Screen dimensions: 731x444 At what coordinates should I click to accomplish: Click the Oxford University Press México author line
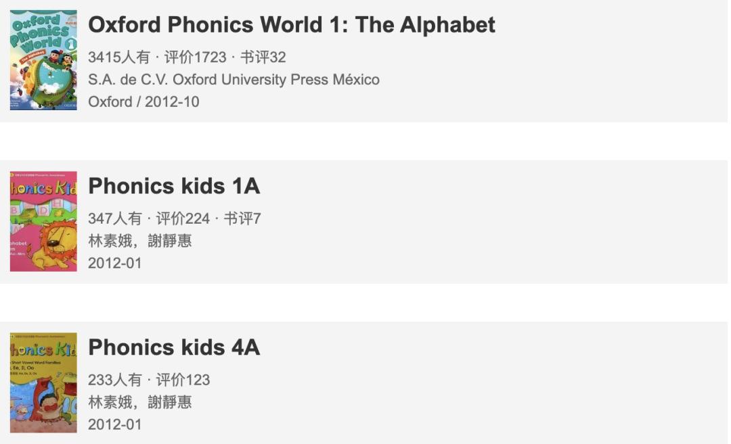tap(234, 80)
